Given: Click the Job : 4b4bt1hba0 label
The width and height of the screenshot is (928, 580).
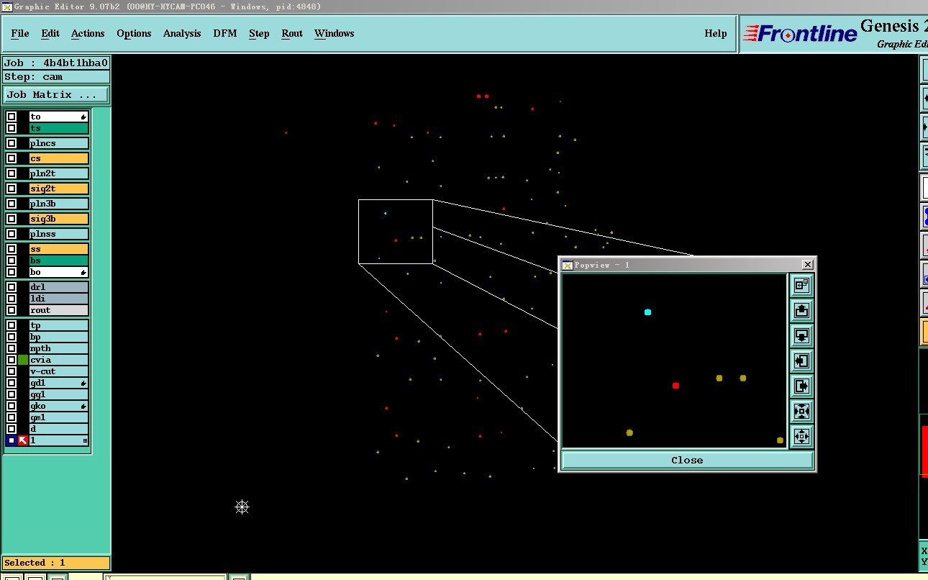Looking at the screenshot, I should 56,63.
